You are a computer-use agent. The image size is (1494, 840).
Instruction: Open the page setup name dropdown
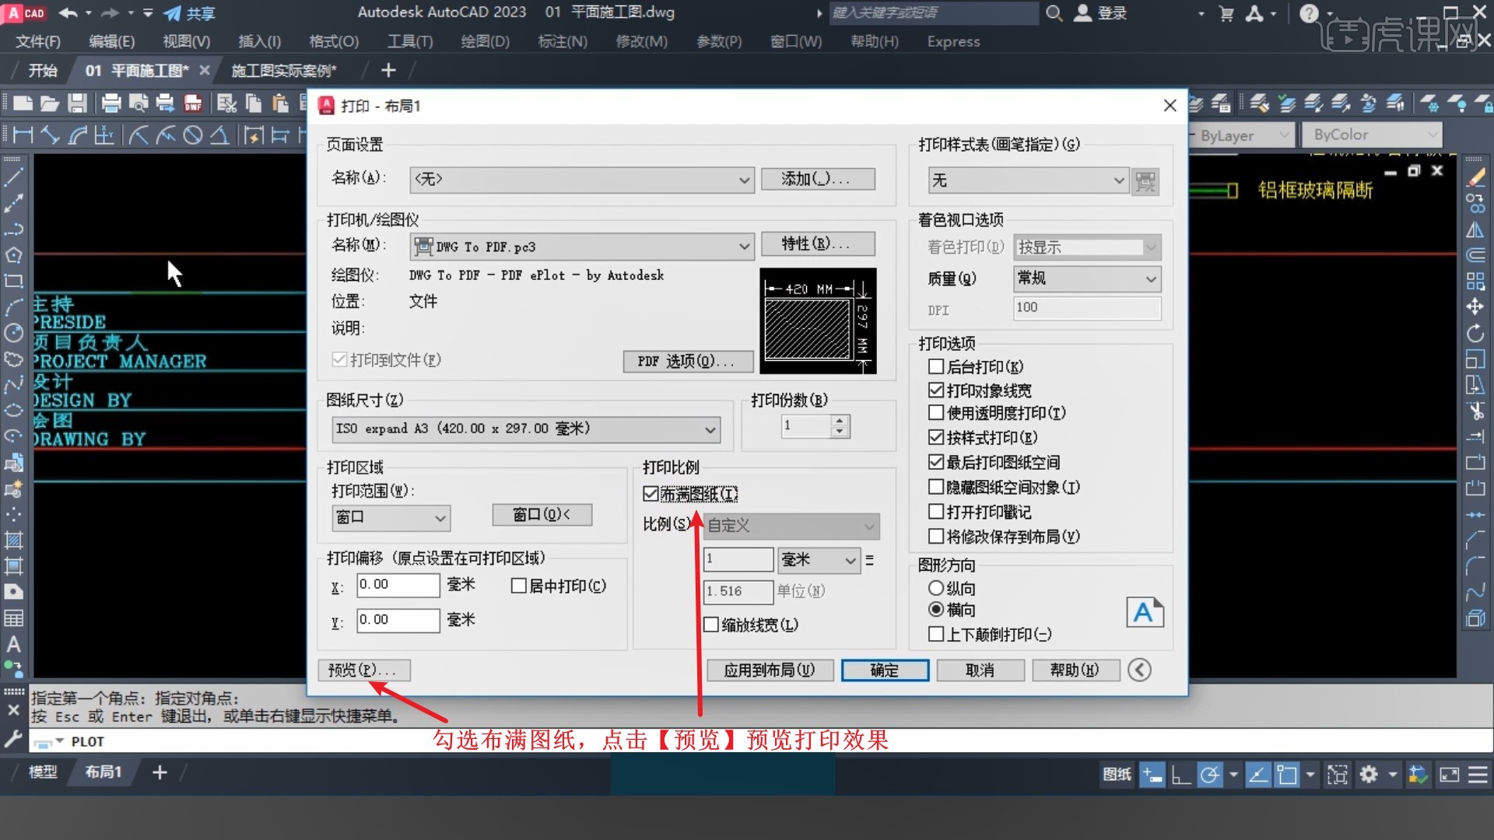[581, 180]
